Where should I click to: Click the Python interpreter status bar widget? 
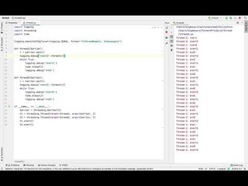(237, 169)
